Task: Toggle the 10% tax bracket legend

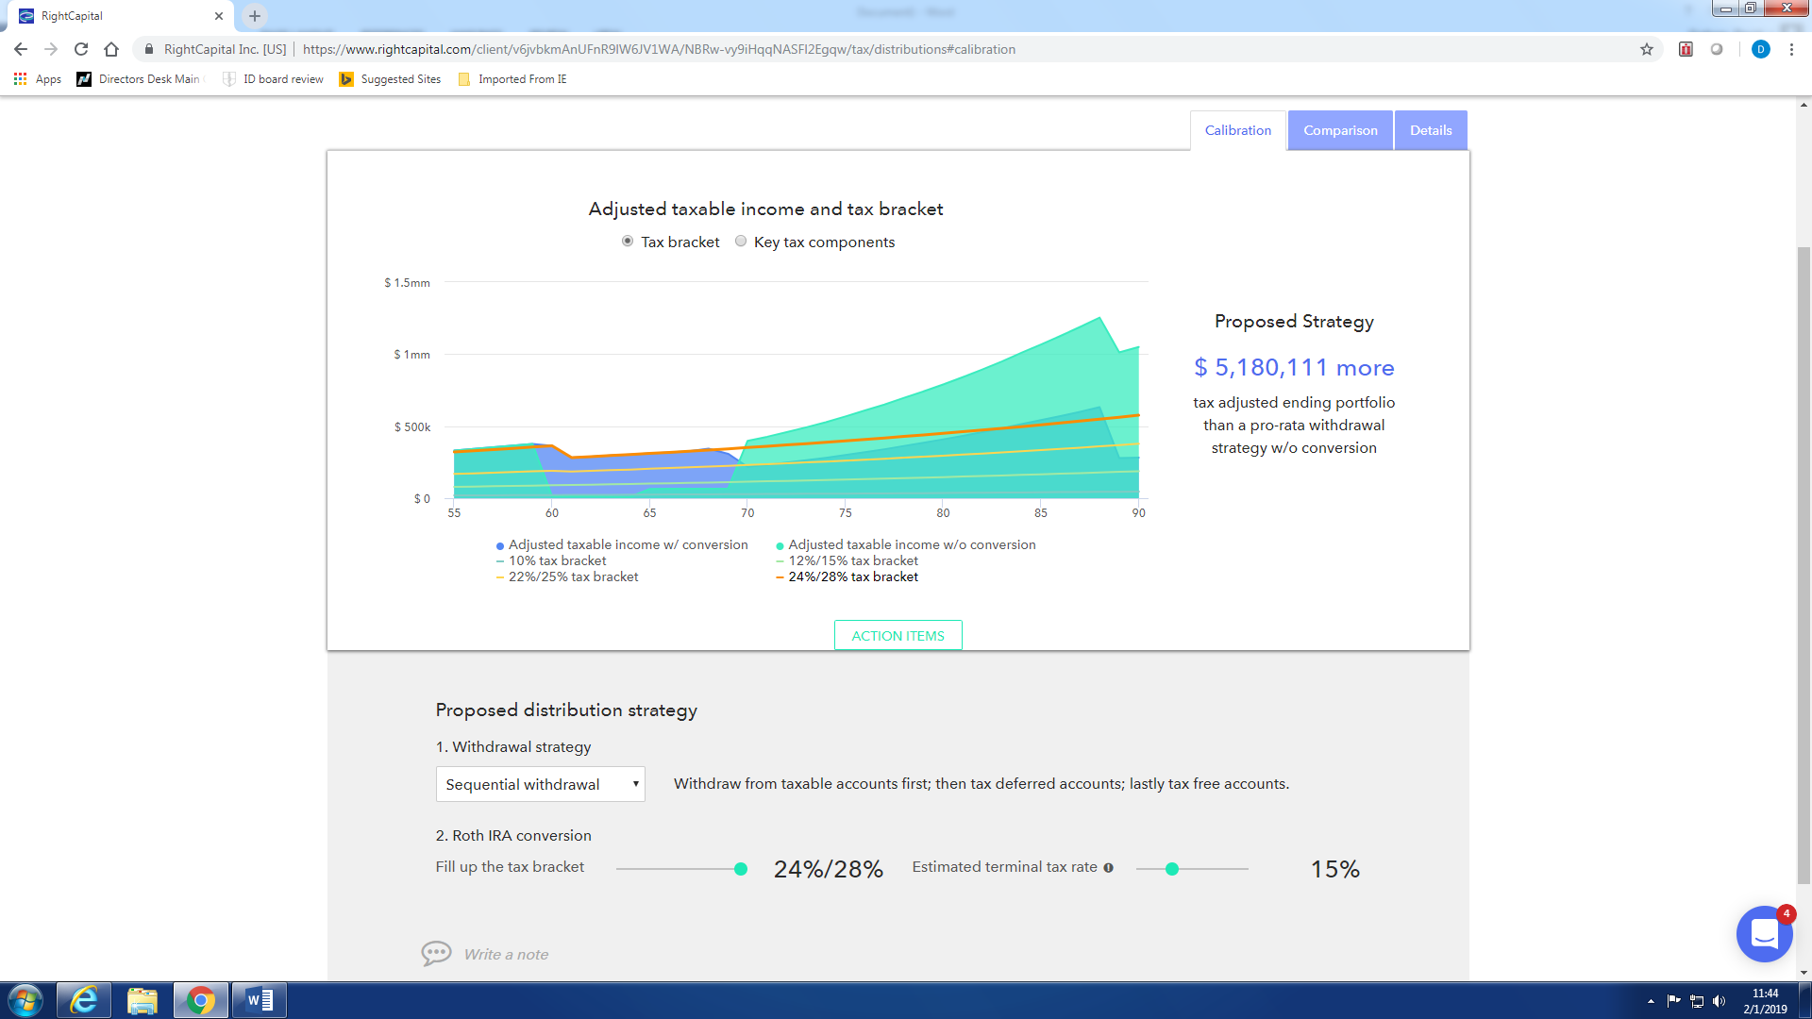Action: (551, 560)
